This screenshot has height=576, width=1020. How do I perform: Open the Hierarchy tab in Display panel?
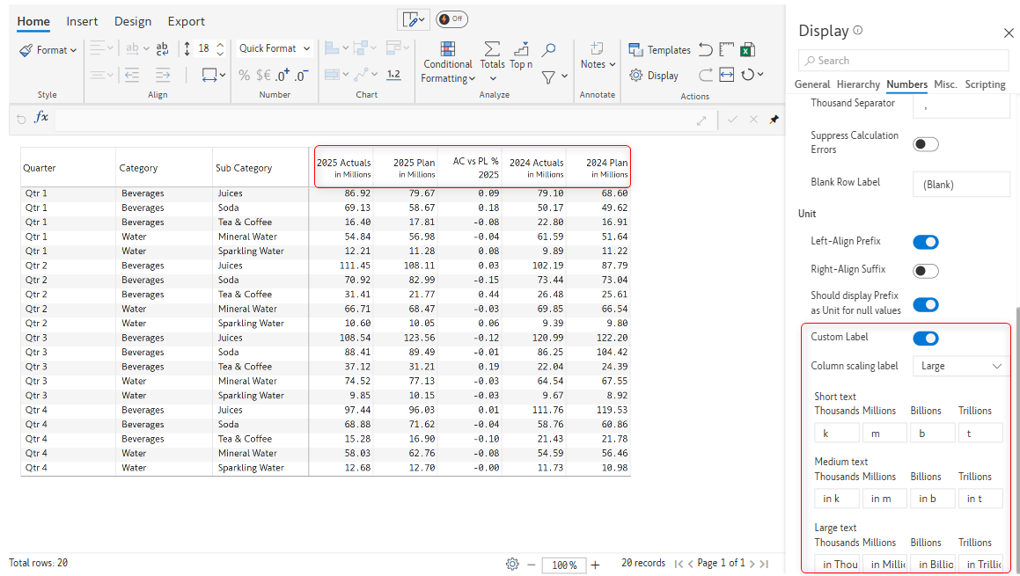pyautogui.click(x=858, y=84)
